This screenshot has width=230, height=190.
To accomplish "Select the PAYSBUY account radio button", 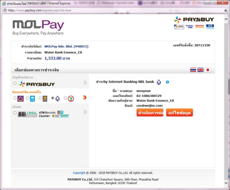I will 15,83.
